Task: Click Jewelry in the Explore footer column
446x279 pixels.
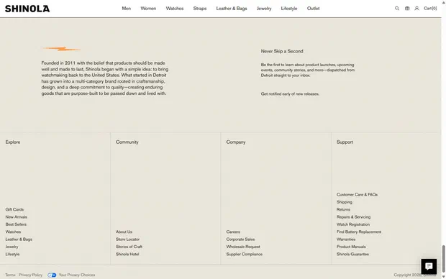Action: [12, 247]
